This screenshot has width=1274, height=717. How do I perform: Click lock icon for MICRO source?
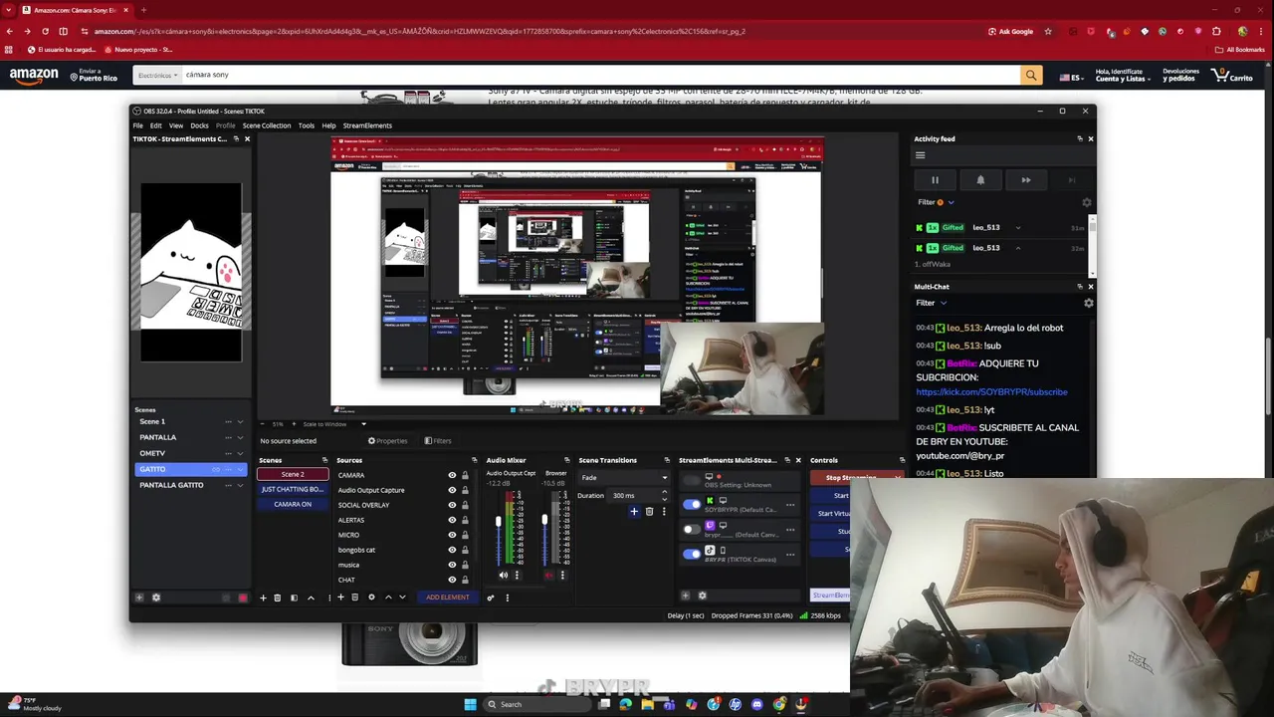coord(465,535)
